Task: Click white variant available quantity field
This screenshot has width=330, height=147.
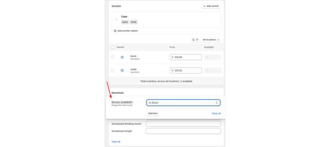Action: 213,71
